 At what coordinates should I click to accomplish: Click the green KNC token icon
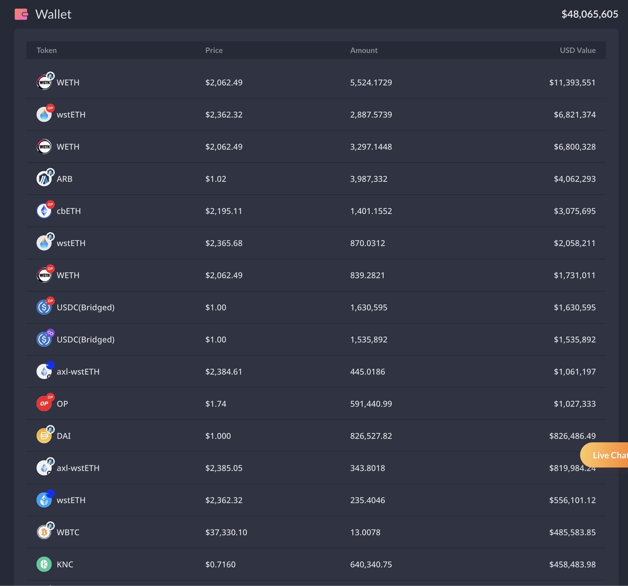44,564
